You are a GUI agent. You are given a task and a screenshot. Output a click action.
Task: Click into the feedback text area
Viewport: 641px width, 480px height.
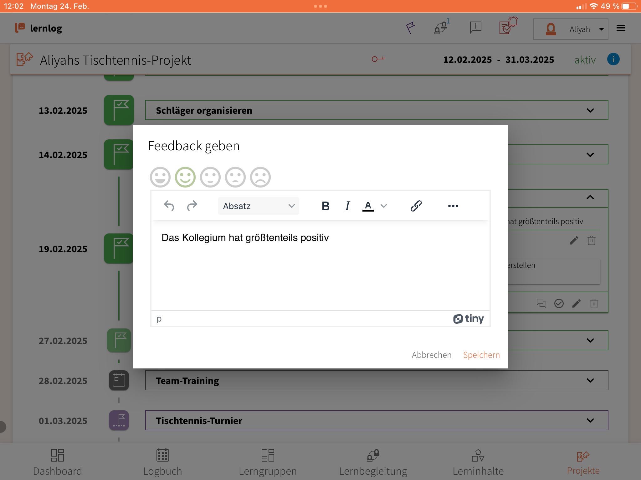pyautogui.click(x=320, y=266)
